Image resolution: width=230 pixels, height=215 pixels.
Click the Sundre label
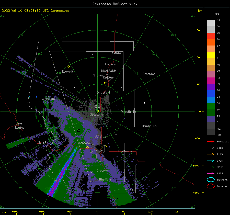(77, 106)
